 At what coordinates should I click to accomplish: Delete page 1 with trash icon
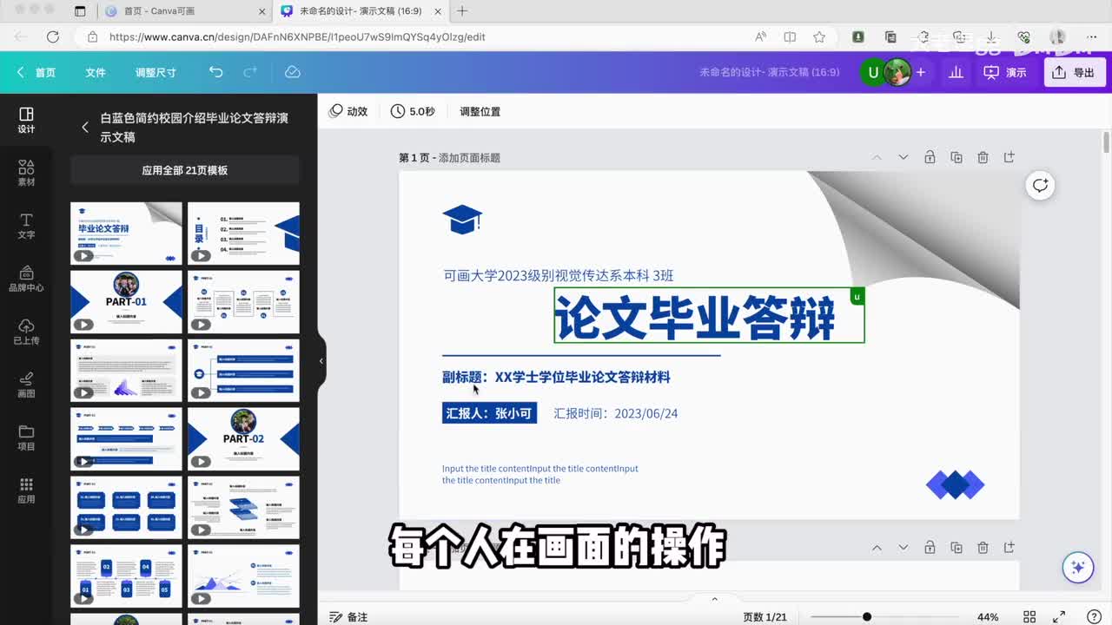click(x=983, y=157)
